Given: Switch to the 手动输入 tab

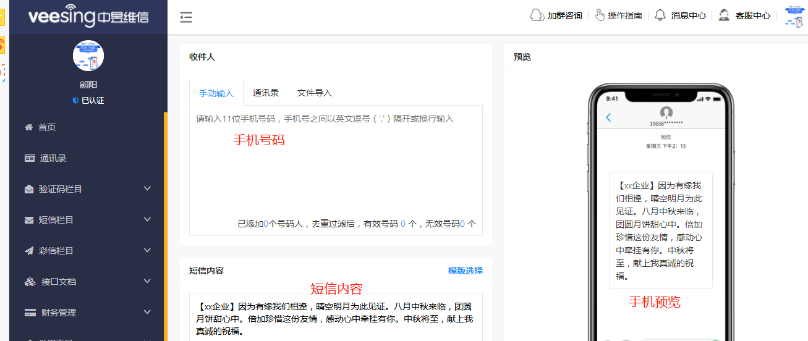Looking at the screenshot, I should point(216,93).
